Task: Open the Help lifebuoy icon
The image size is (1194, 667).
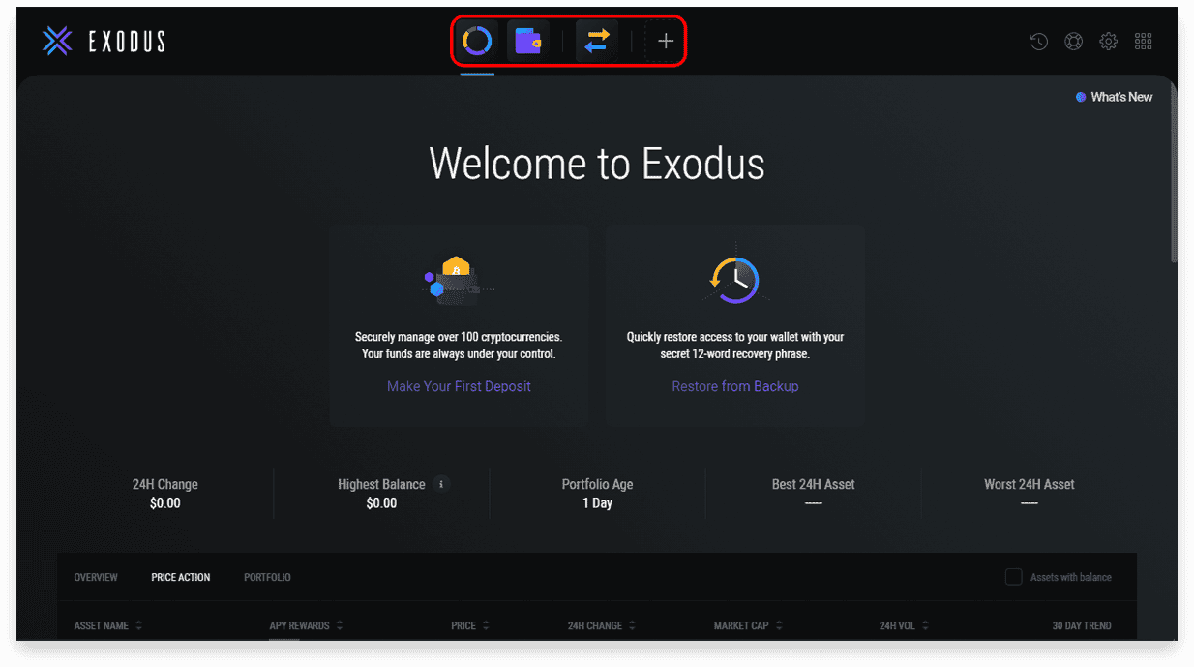Action: click(1073, 42)
